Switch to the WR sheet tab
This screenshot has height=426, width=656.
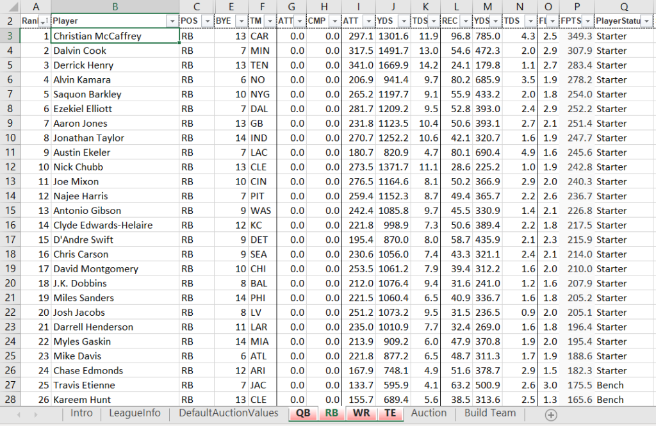pos(361,414)
